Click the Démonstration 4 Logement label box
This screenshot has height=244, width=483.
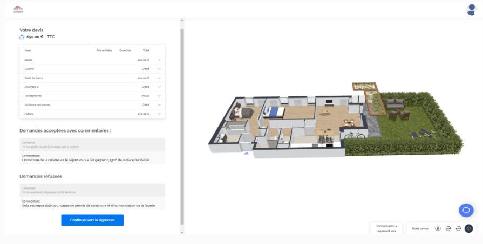[386, 228]
